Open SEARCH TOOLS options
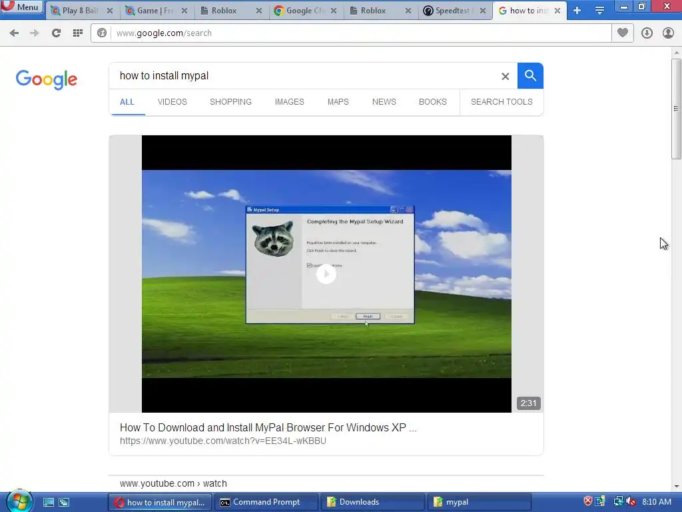682x512 pixels. click(502, 102)
